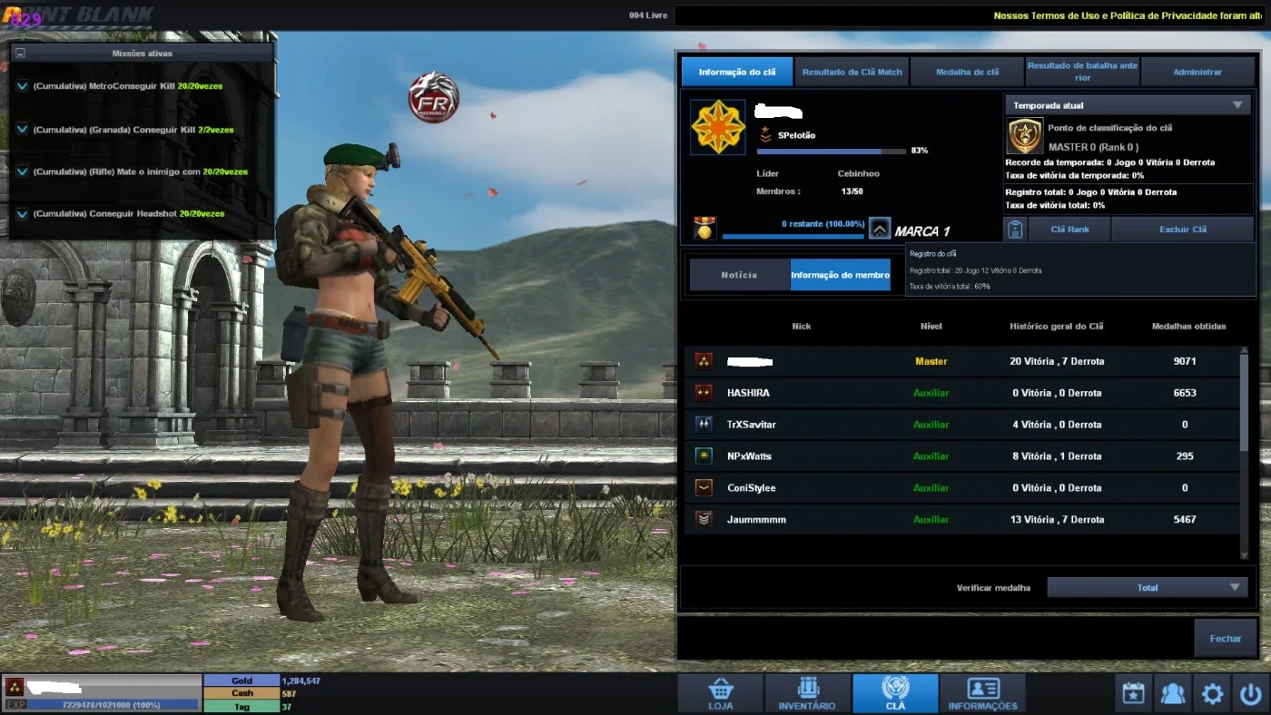The width and height of the screenshot is (1271, 715).
Task: Toggle the (Granada) Conseguir Kill mission checkbox
Action: click(22, 129)
